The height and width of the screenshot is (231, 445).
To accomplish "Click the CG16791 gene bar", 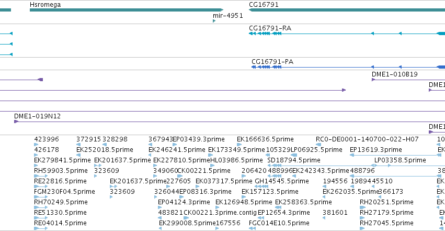I will coord(347,10).
